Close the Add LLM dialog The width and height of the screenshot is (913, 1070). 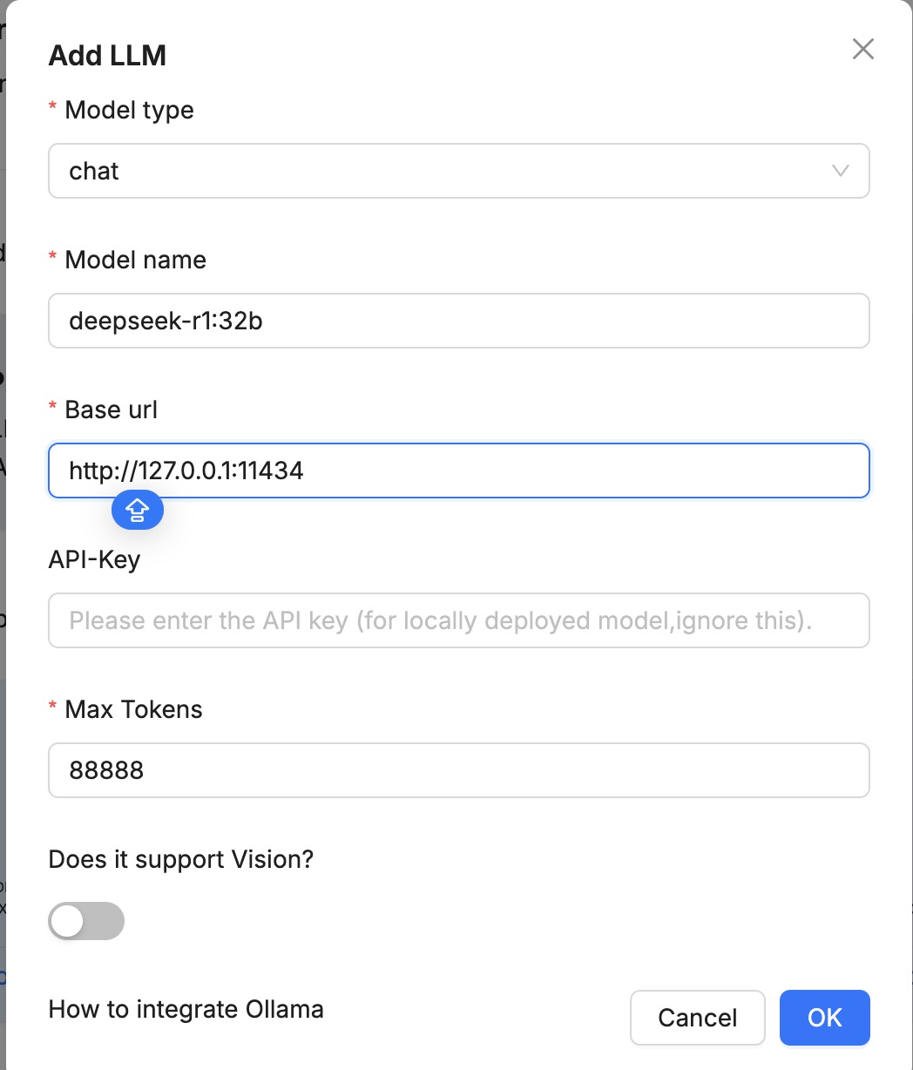(x=862, y=49)
